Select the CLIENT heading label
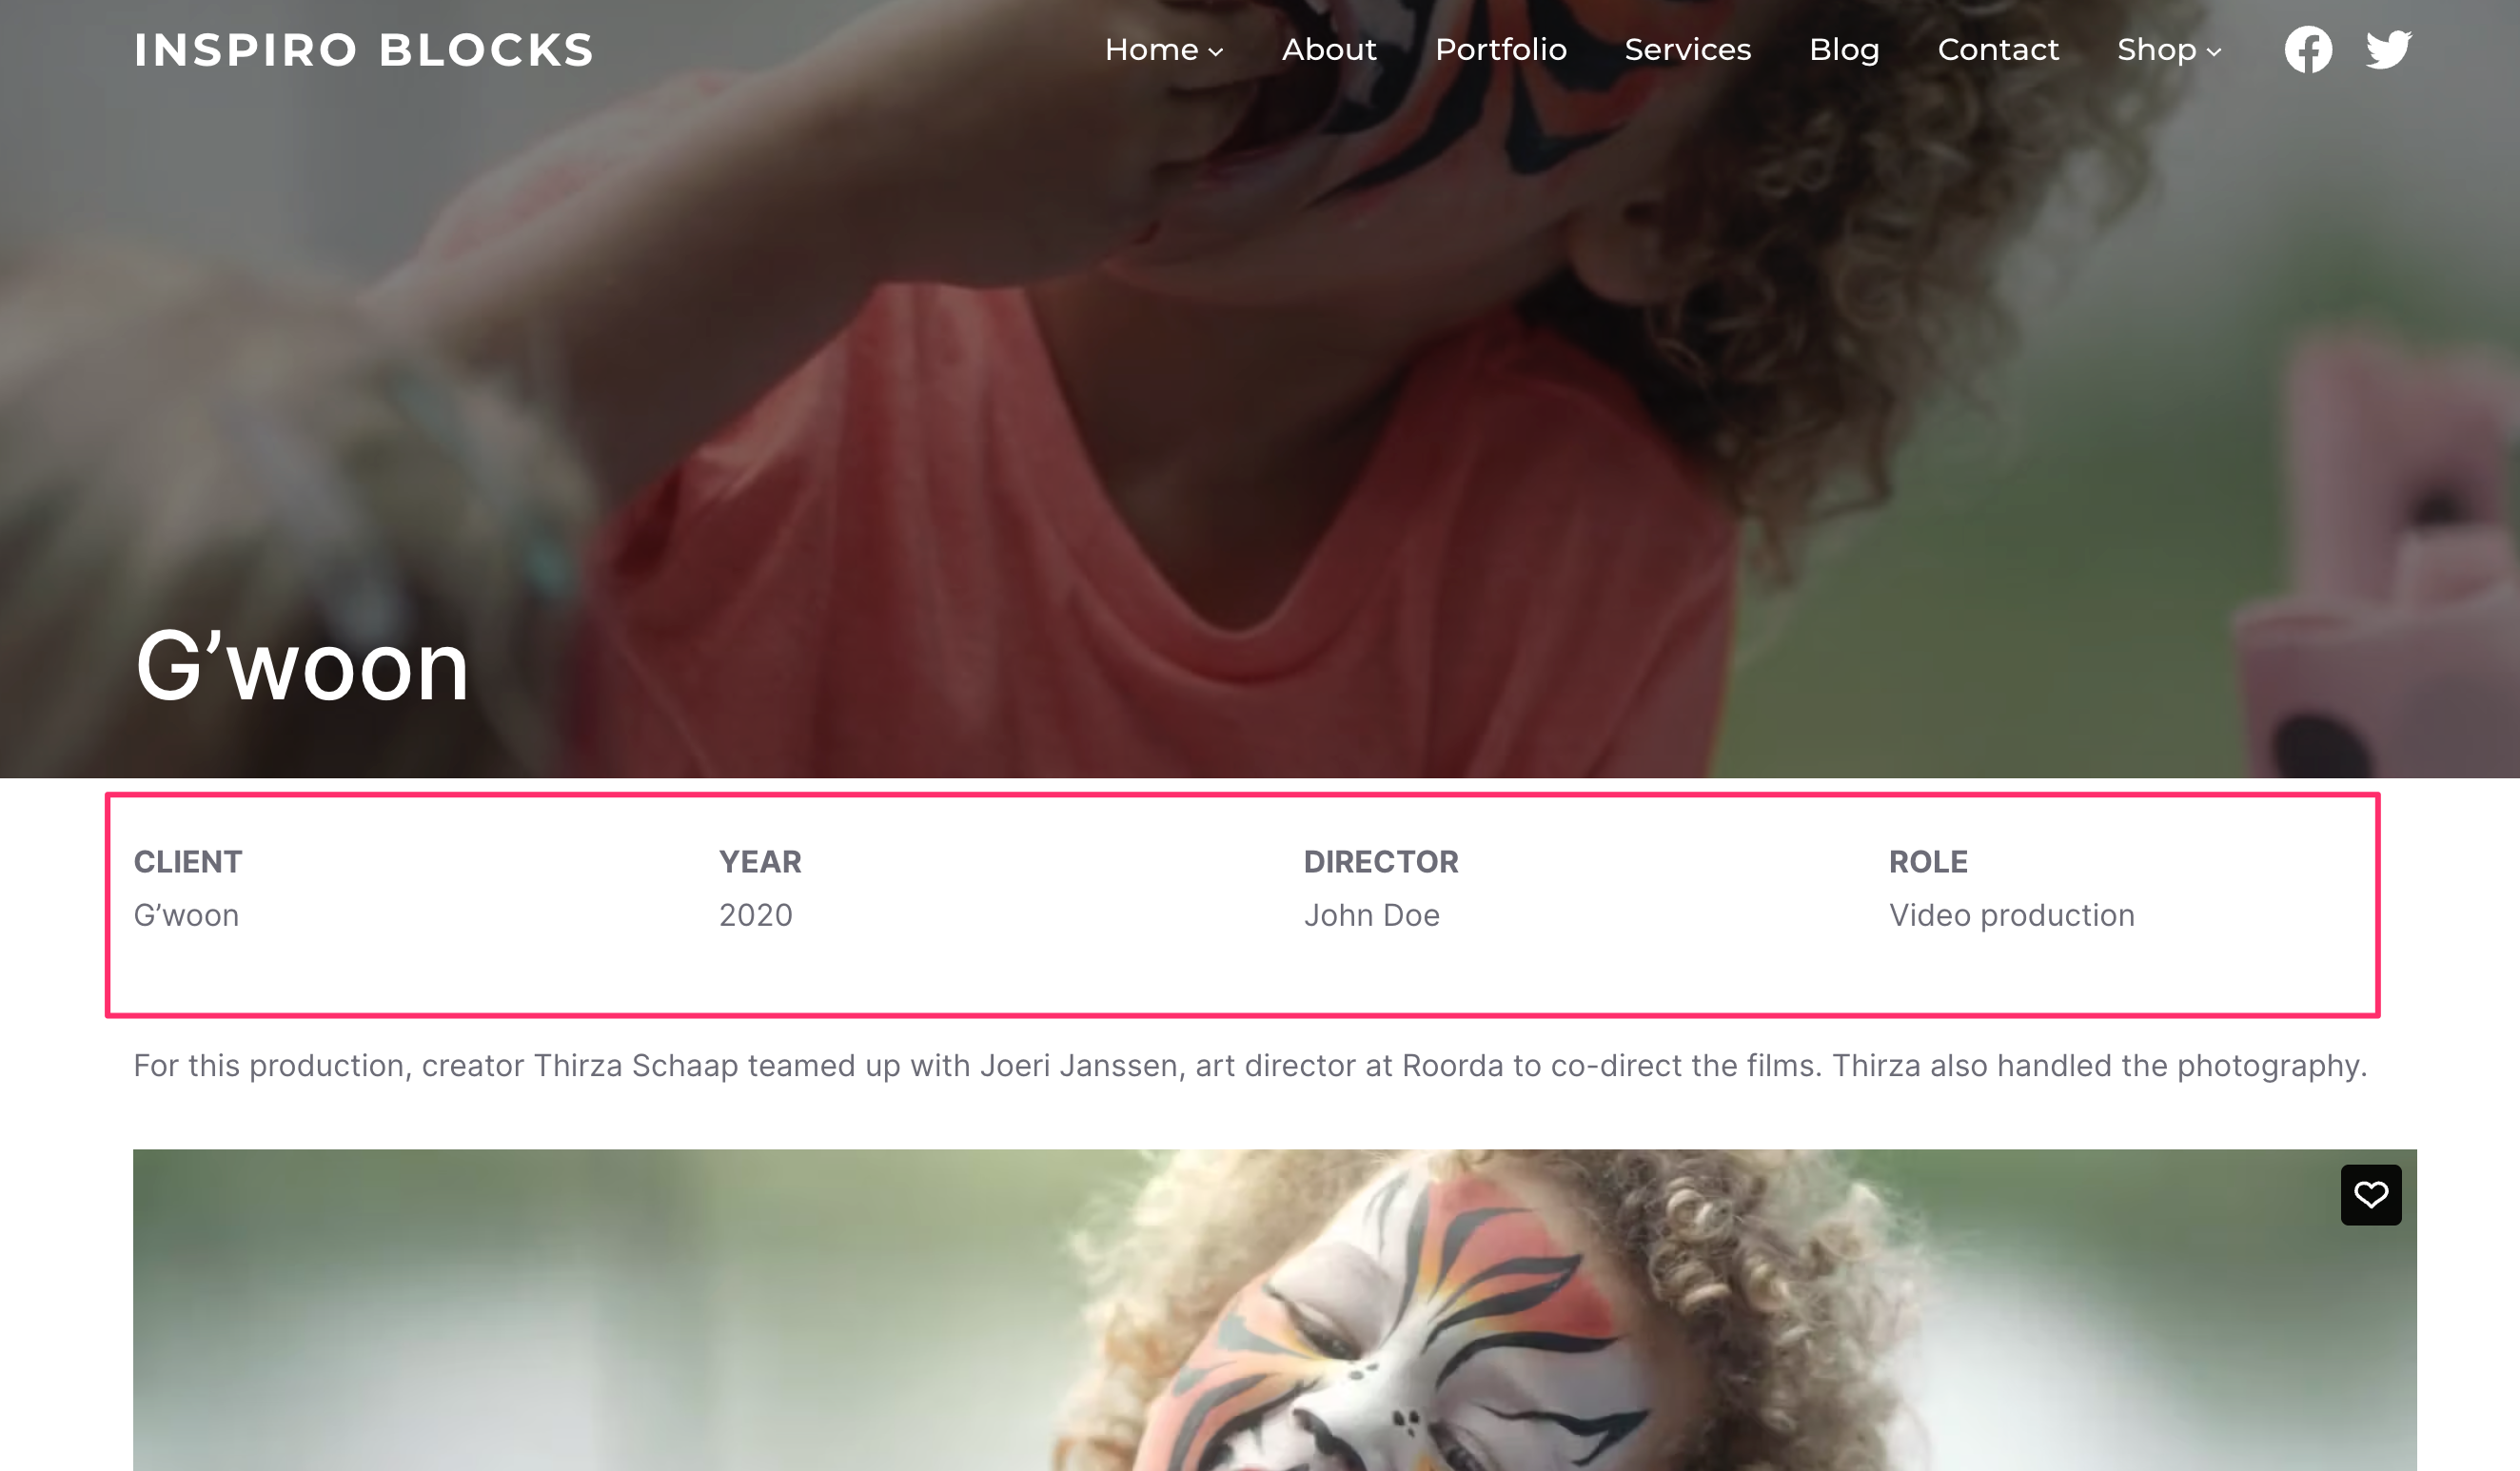The height and width of the screenshot is (1471, 2520). [188, 861]
